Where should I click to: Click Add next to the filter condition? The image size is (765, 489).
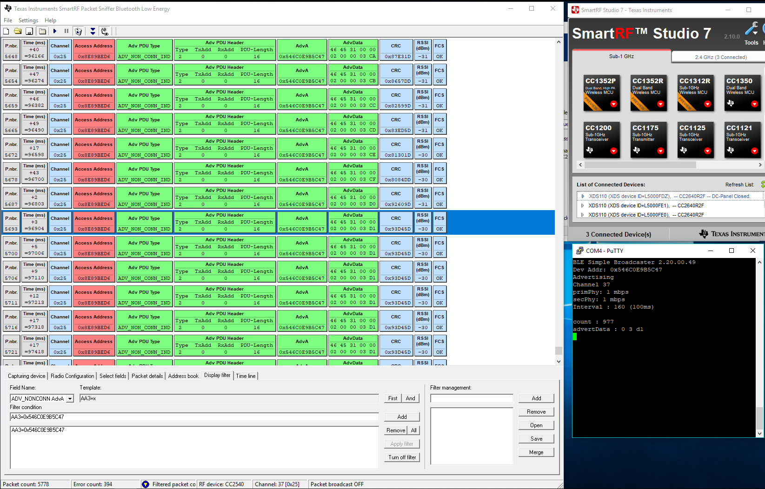point(402,417)
